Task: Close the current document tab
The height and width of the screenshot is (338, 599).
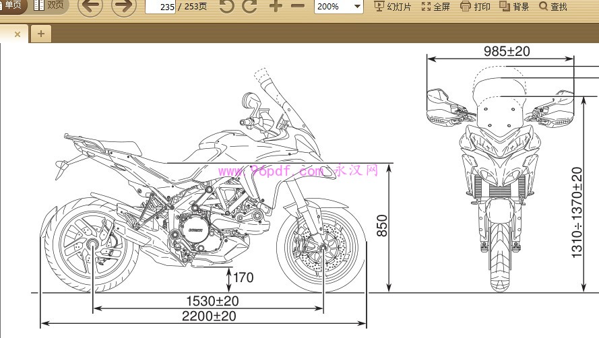Action: point(18,34)
